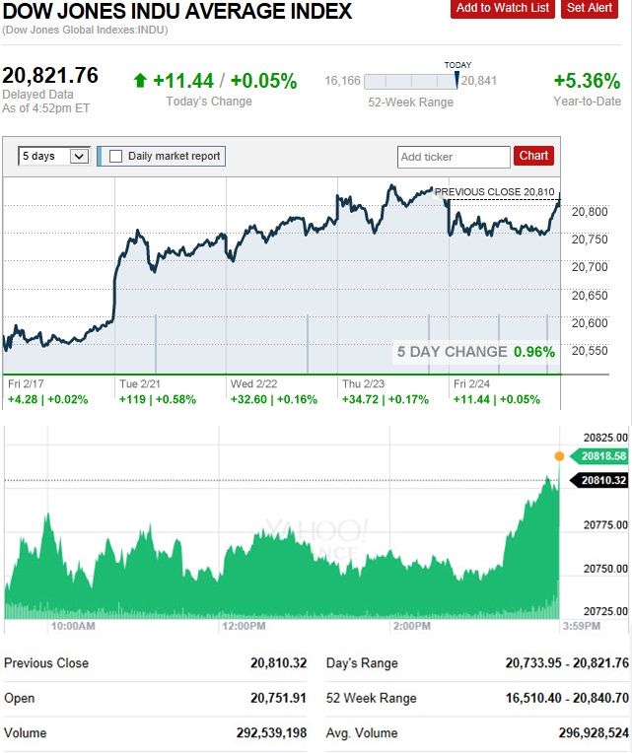Select the Tue 2/21 day column label
Image resolution: width=632 pixels, height=753 pixels.
(140, 383)
